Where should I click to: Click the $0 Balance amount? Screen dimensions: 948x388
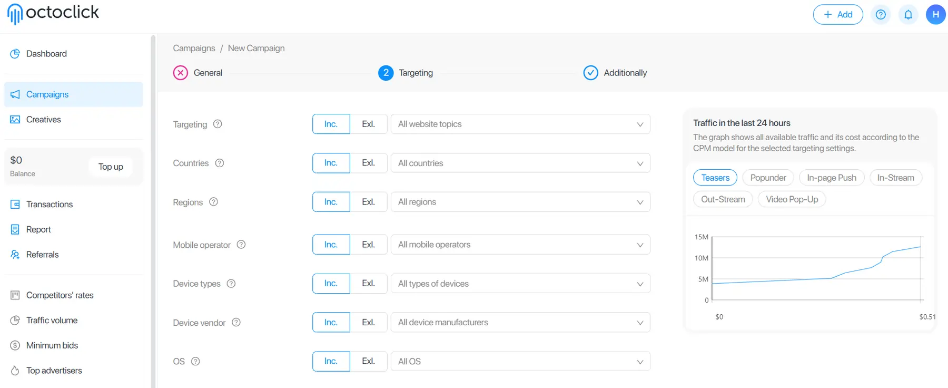16,160
